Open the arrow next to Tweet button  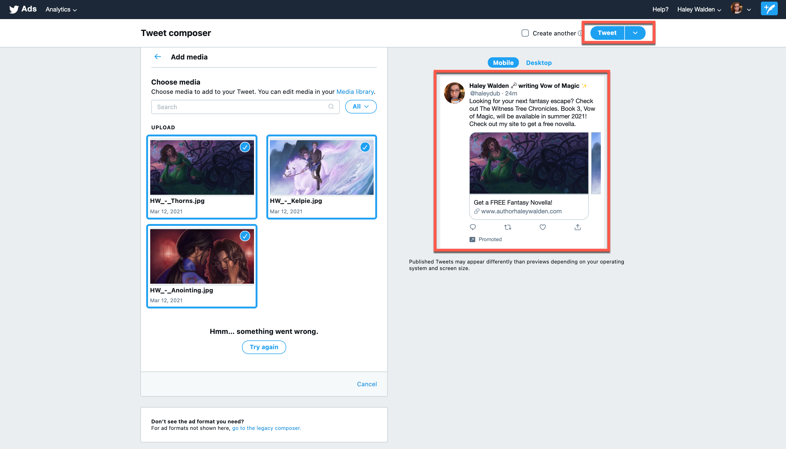[635, 33]
